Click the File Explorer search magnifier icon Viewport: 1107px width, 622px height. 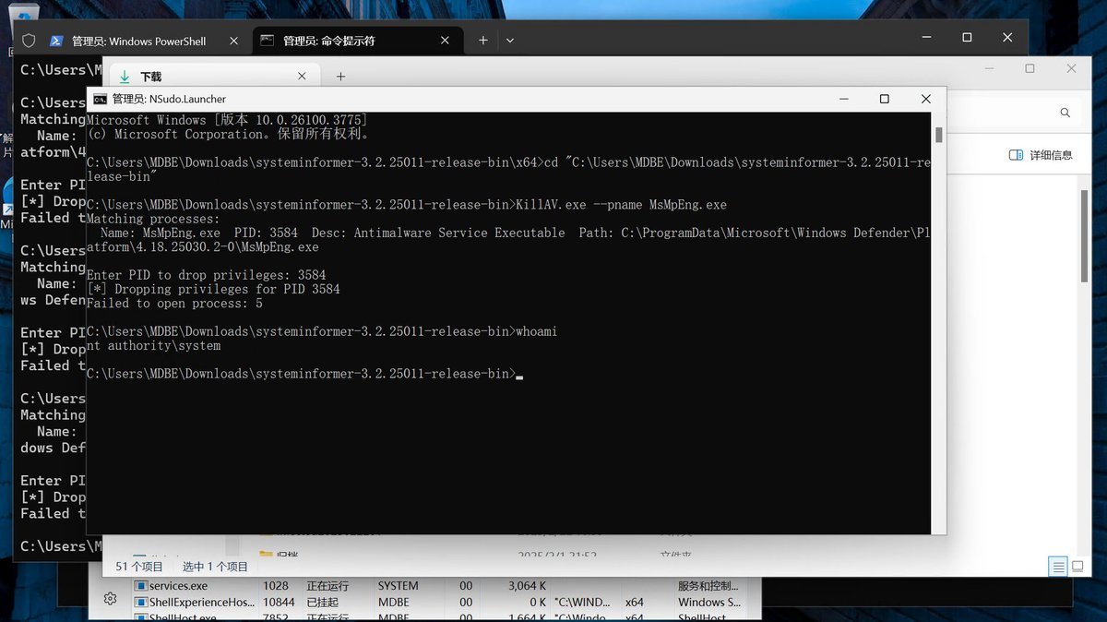click(1065, 113)
